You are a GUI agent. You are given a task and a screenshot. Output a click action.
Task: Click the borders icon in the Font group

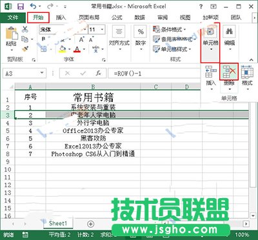[x=44, y=49]
